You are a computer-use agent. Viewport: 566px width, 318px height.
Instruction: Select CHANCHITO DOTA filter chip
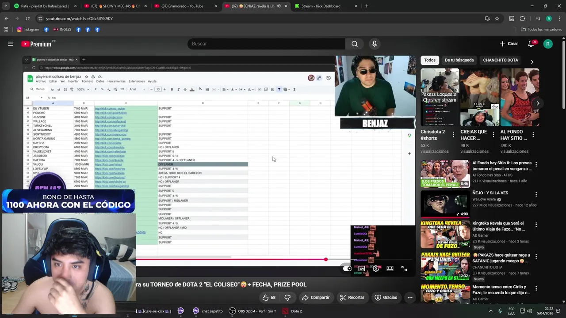pyautogui.click(x=501, y=60)
